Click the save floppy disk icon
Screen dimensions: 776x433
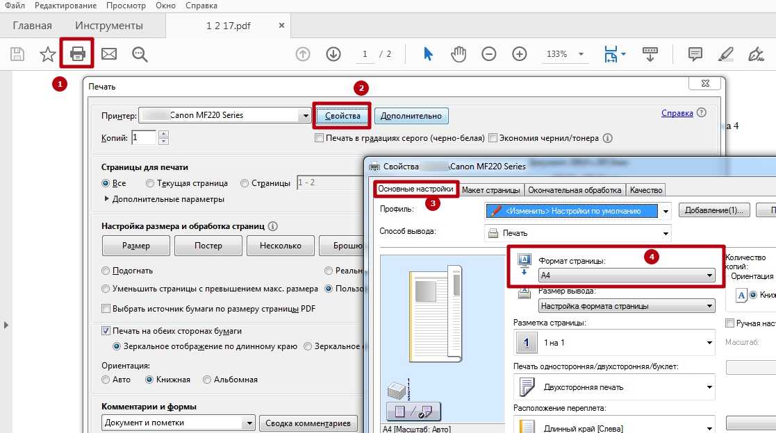pos(17,54)
